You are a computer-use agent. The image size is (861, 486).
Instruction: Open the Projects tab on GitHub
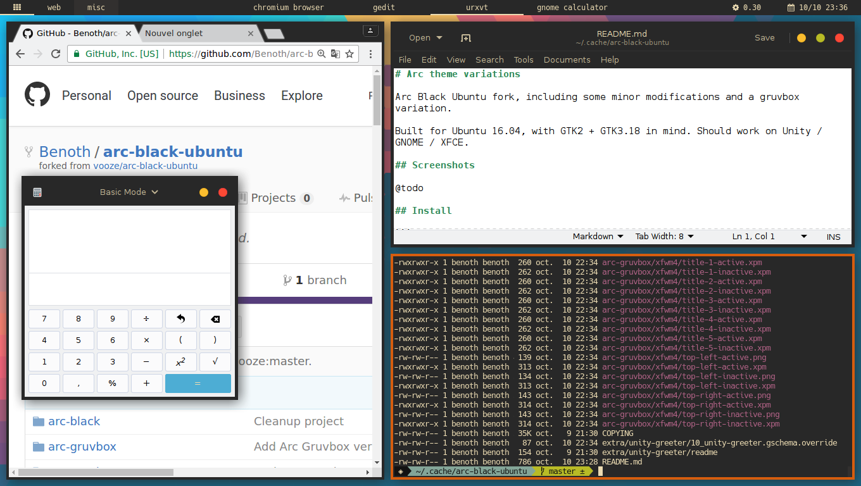click(275, 197)
